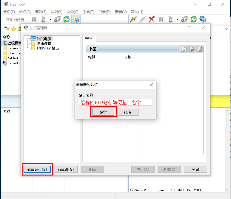This screenshot has width=231, height=199.
Task: Open the 目录(D) menu
Action: click(x=104, y=12)
